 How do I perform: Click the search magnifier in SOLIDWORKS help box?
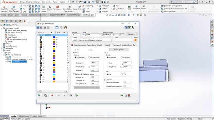point(194,2)
